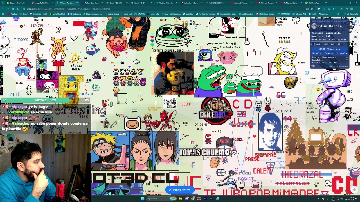Click the Blue Marble globe logo
Viewport: 360px width, 202px height.
tap(314, 26)
